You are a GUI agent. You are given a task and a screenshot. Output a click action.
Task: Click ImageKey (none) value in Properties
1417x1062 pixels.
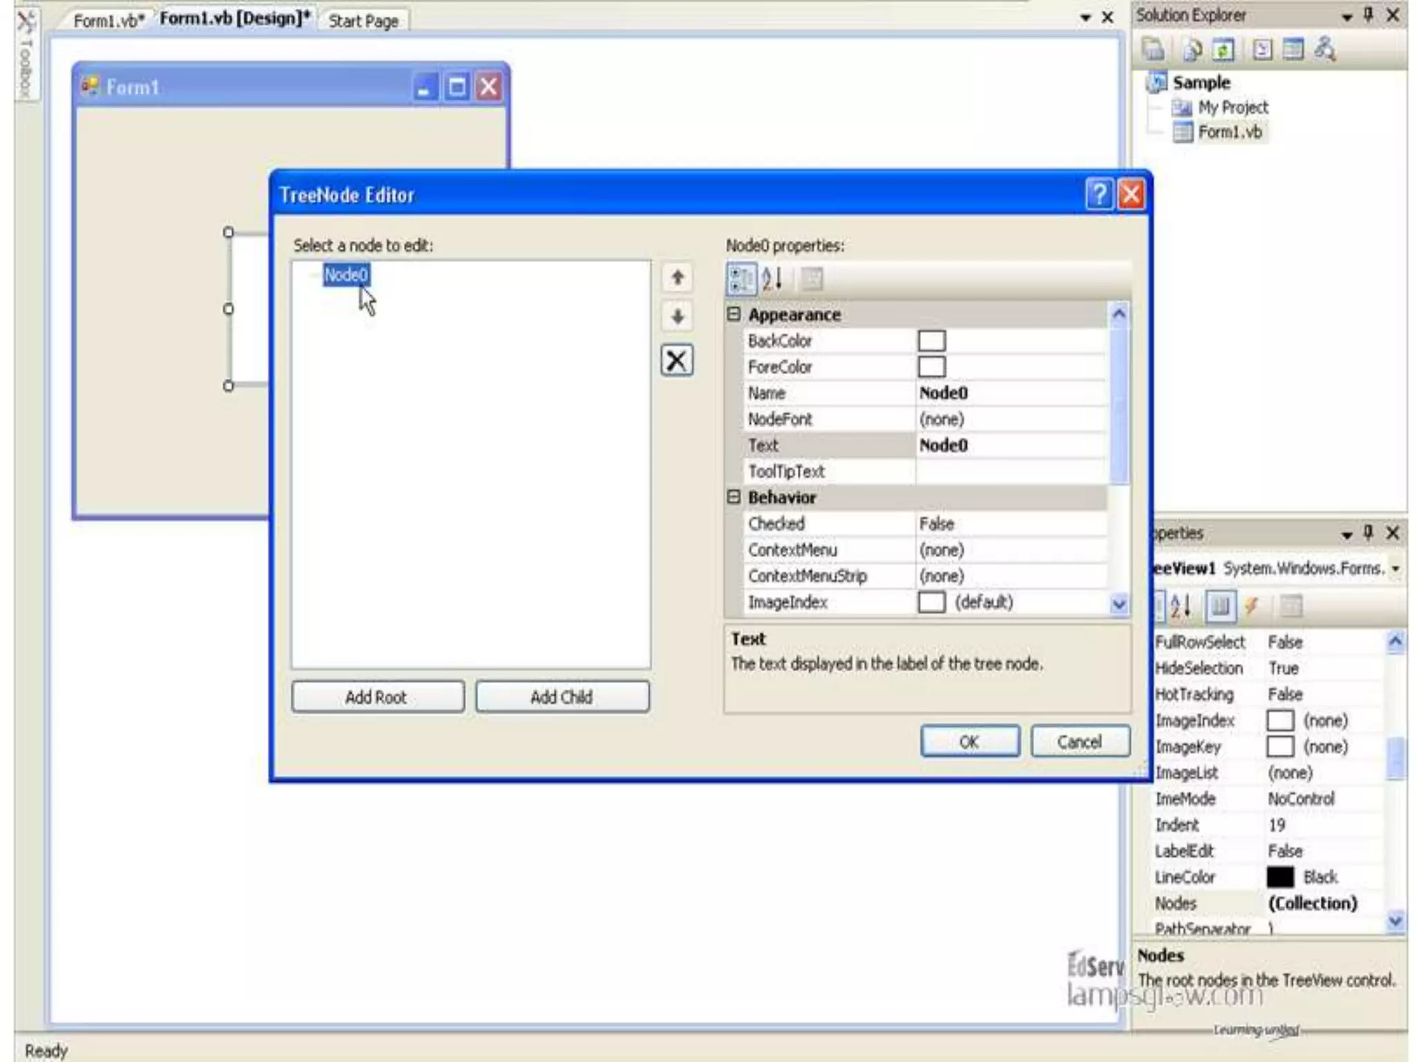point(1326,747)
